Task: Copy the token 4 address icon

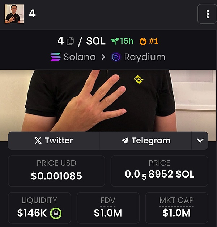Action: click(x=70, y=41)
